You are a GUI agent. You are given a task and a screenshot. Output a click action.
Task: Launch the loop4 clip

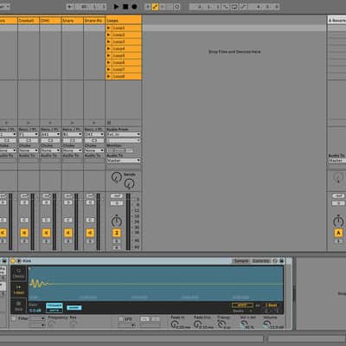(109, 48)
